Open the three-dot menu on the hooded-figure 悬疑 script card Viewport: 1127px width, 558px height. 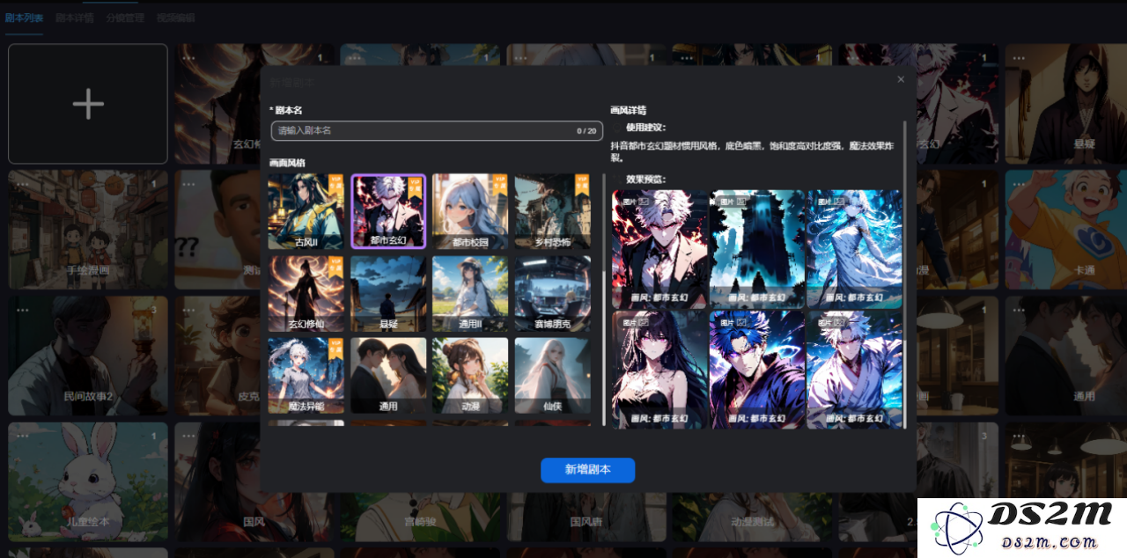pyautogui.click(x=1019, y=59)
